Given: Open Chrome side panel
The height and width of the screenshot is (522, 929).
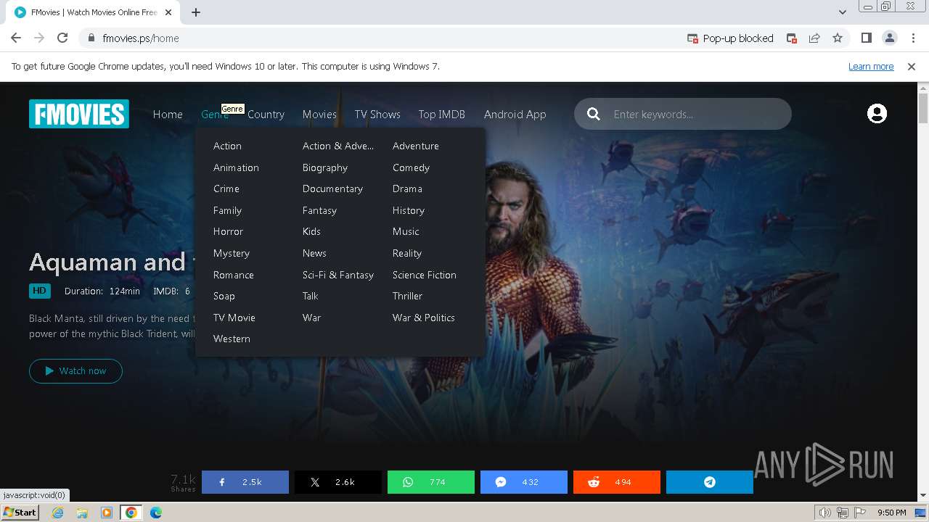Looking at the screenshot, I should [x=866, y=38].
